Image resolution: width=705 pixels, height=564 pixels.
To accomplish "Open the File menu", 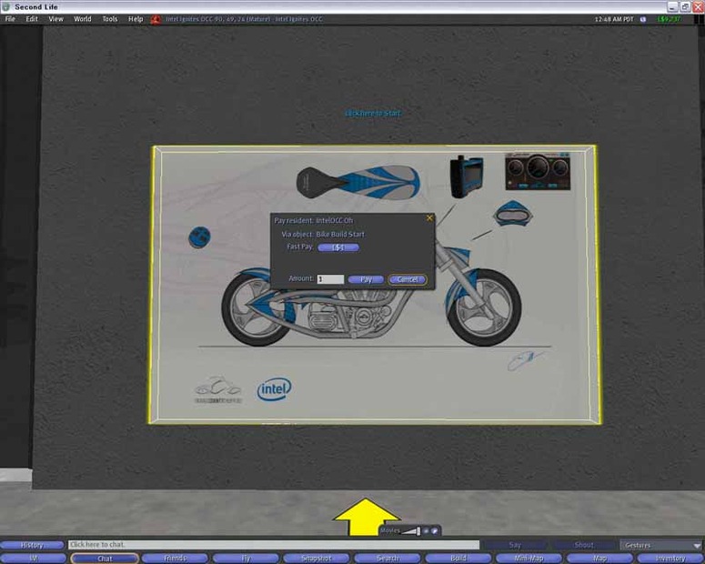I will click(10, 19).
